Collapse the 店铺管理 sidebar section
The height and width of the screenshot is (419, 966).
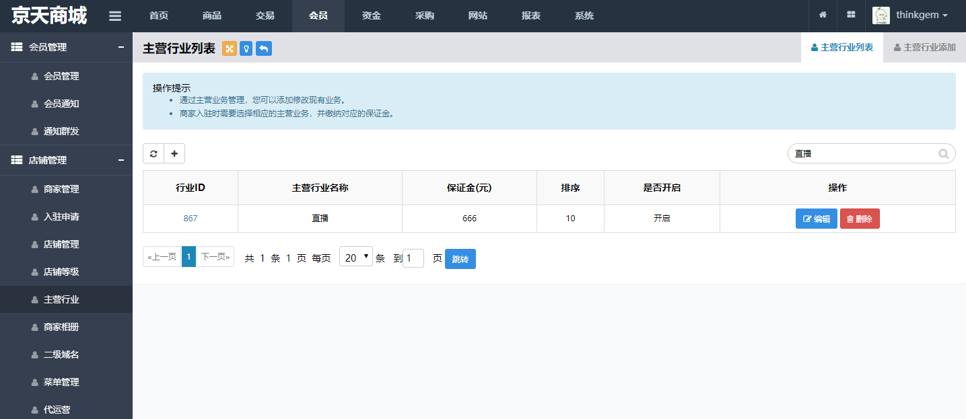120,160
